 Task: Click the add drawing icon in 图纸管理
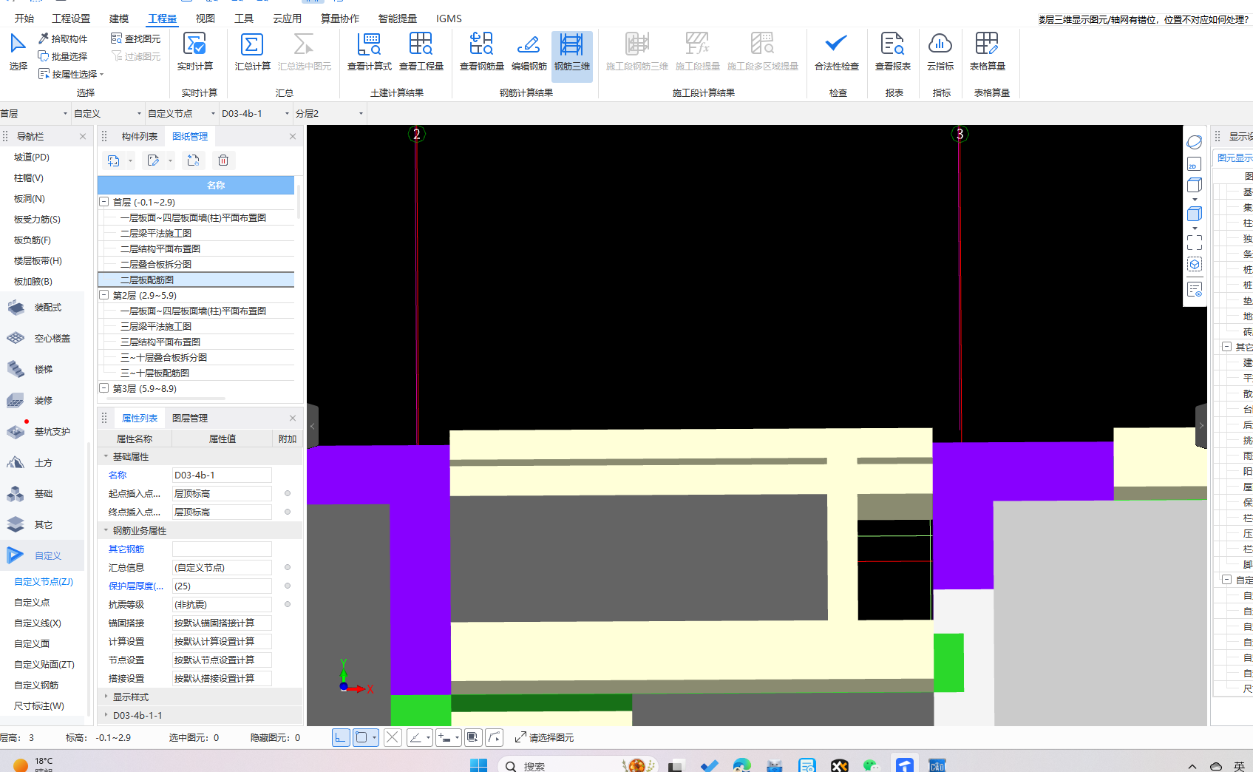tap(113, 160)
